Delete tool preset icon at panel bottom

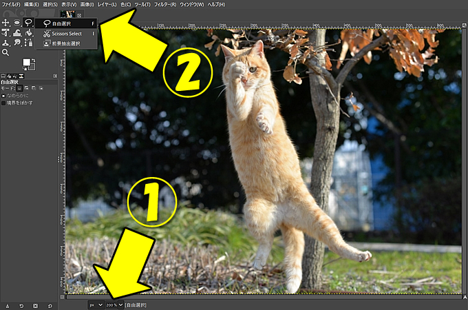click(35, 306)
